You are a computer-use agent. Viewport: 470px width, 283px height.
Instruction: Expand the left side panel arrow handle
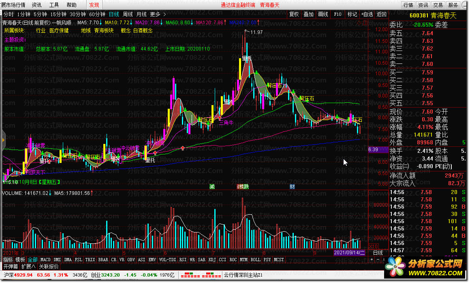point(3,140)
